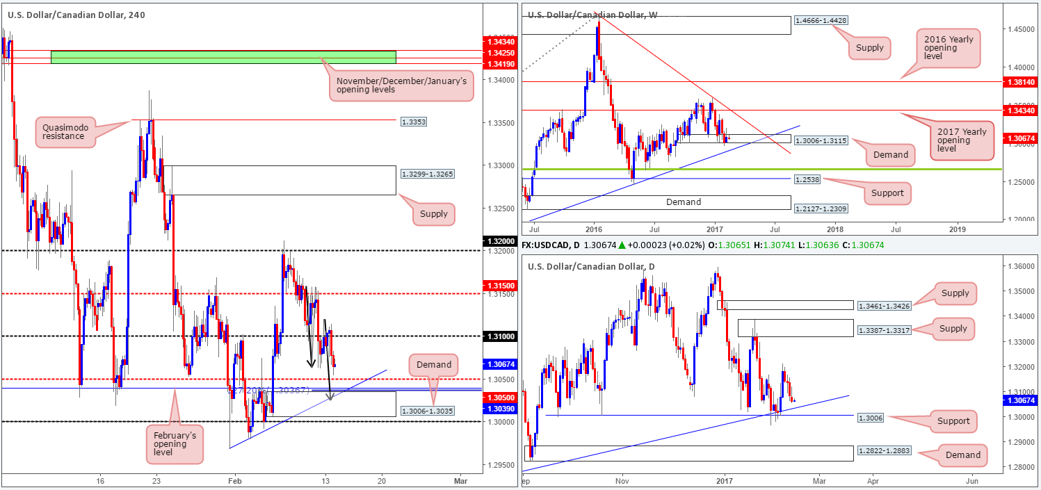
Task: Select the 1.3200 price axis tag
Action: click(500, 242)
